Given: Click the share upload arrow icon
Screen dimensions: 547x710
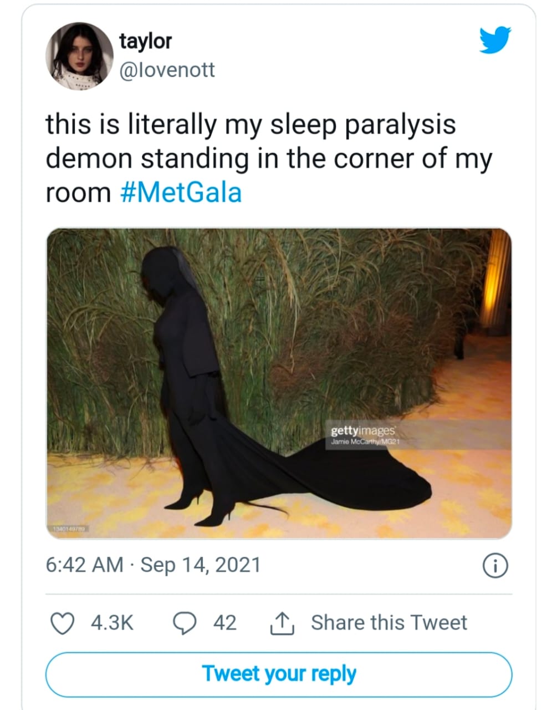Looking at the screenshot, I should (x=281, y=623).
